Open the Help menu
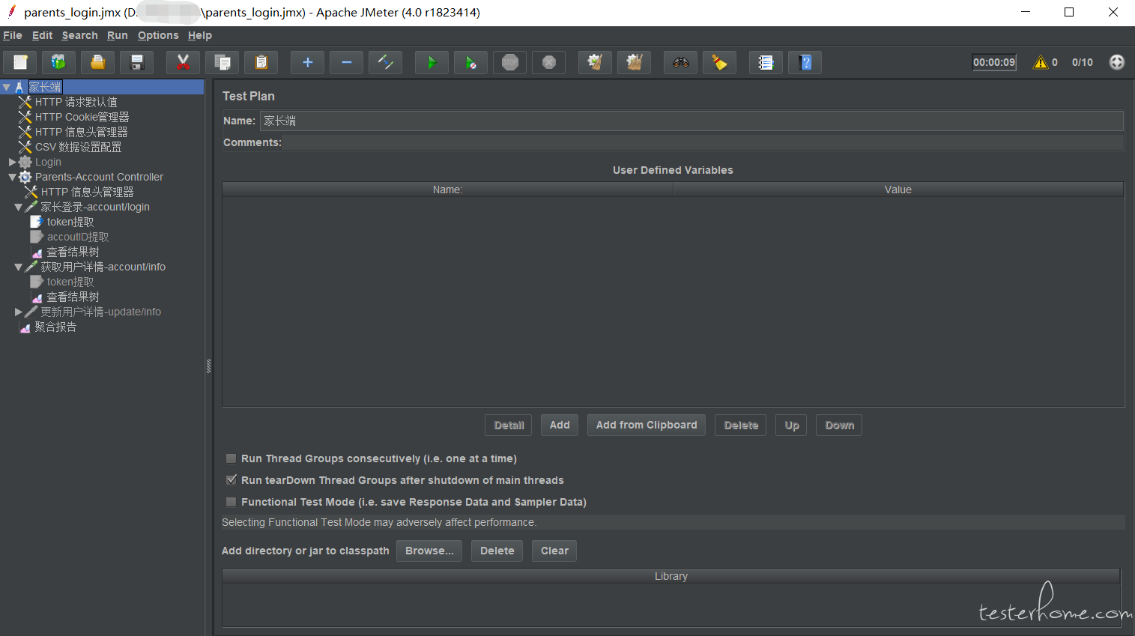The image size is (1135, 636). click(200, 35)
